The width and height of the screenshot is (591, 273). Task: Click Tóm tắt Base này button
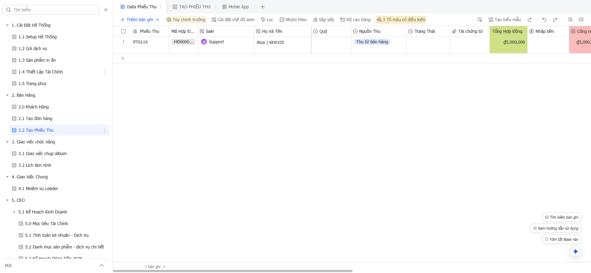pyautogui.click(x=561, y=239)
